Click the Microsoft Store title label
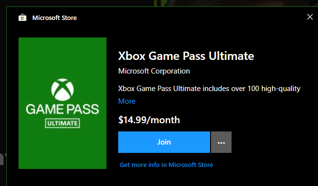The height and width of the screenshot is (186, 318). click(55, 18)
